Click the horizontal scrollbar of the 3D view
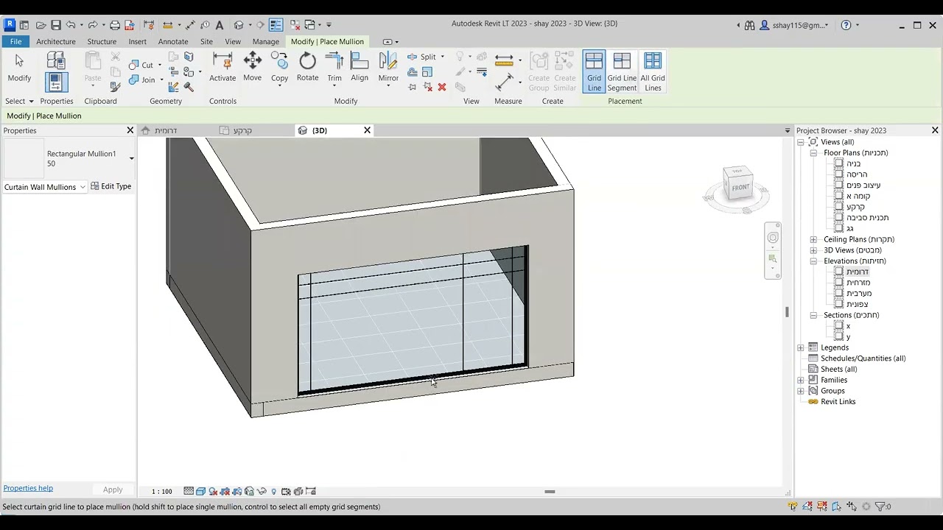The width and height of the screenshot is (943, 530). pyautogui.click(x=550, y=492)
